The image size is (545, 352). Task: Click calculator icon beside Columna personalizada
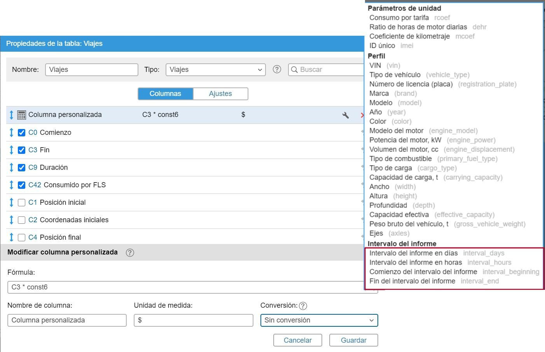[x=22, y=115]
